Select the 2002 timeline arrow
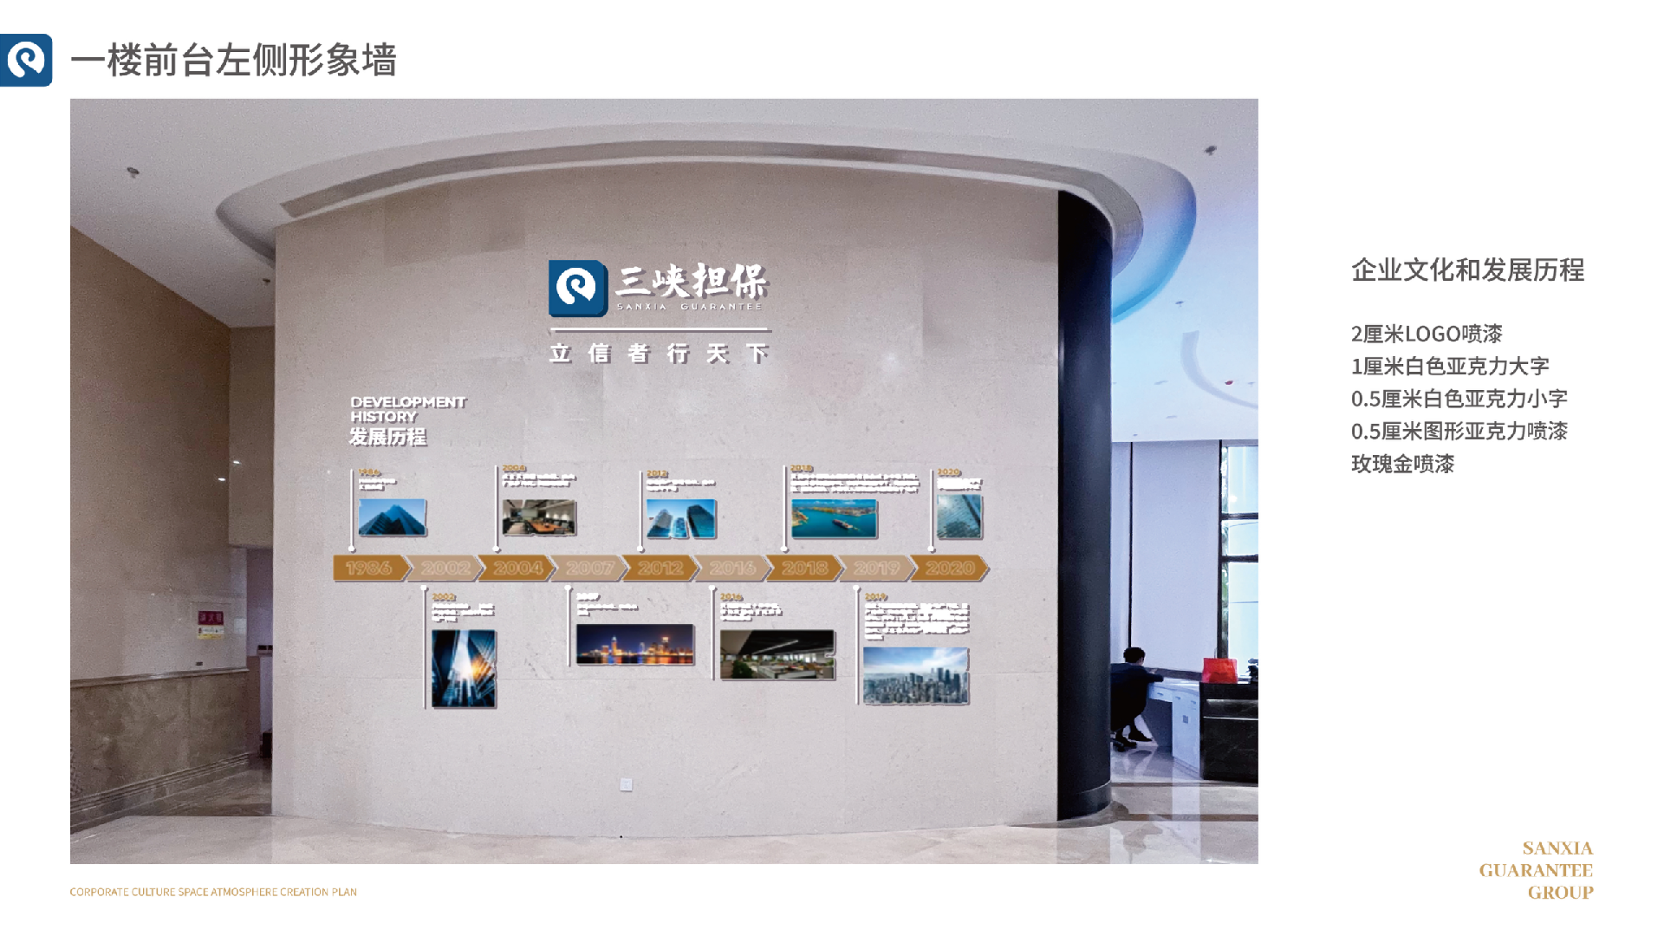The height and width of the screenshot is (936, 1664). pyautogui.click(x=445, y=569)
